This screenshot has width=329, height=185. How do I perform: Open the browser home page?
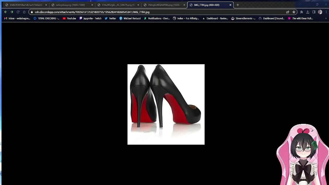pyautogui.click(x=24, y=12)
